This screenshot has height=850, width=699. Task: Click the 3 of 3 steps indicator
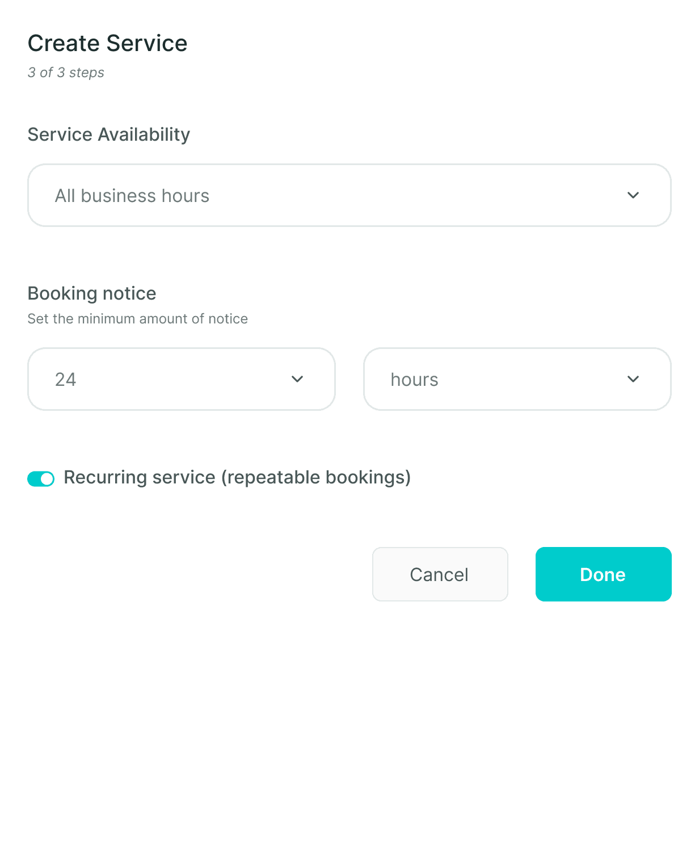pyautogui.click(x=66, y=73)
